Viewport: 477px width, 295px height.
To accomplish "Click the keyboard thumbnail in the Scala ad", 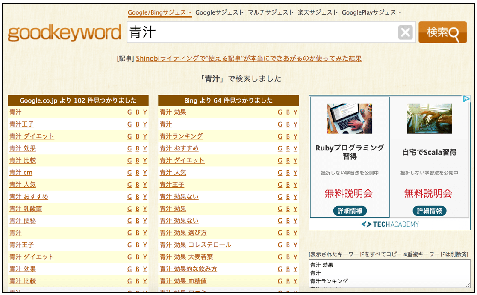I will 429,119.
